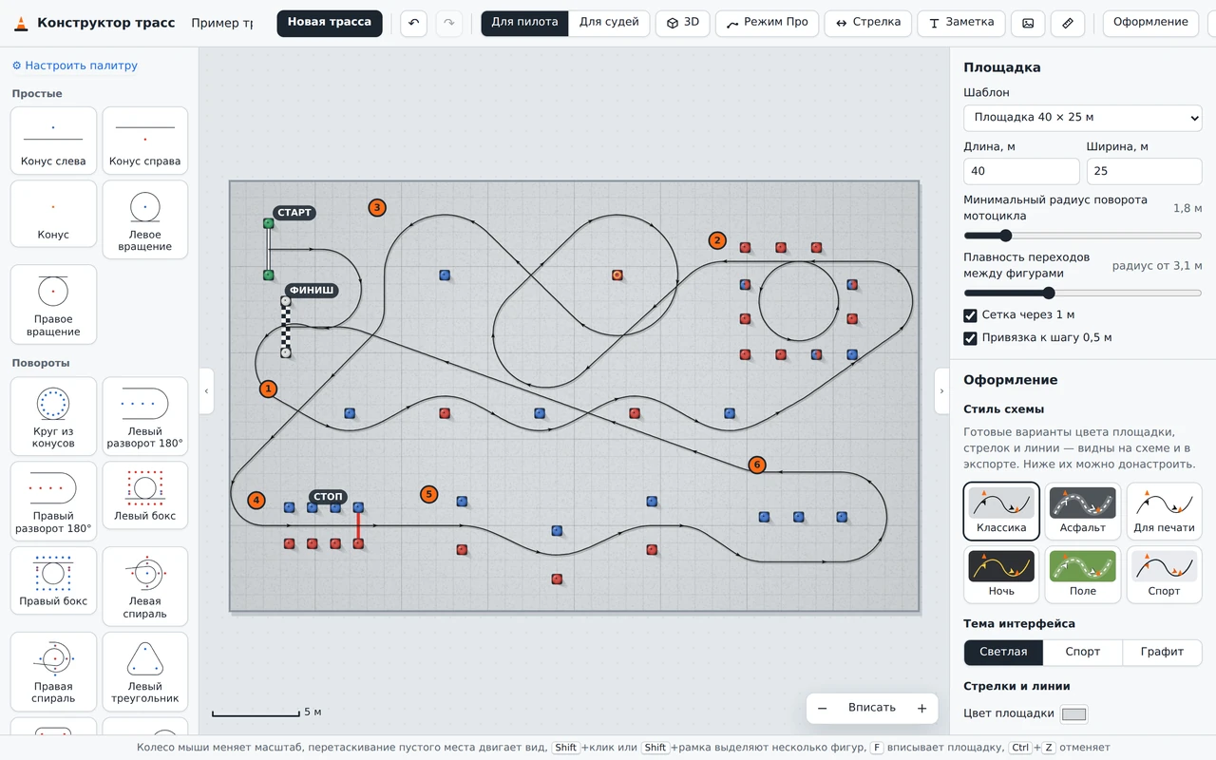Open the 'Шаблон' site template dropdown

(x=1083, y=118)
